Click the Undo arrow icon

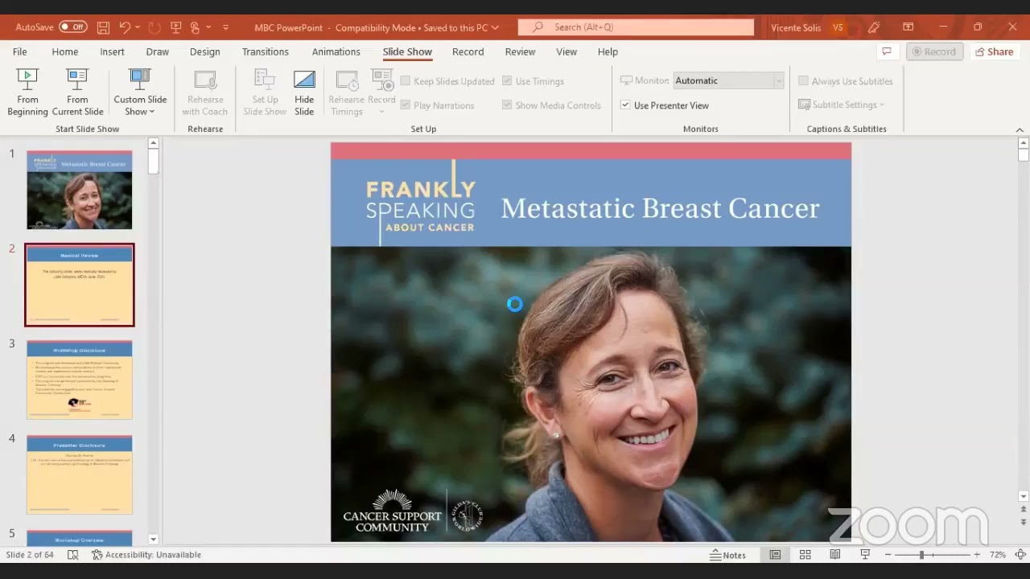click(125, 27)
